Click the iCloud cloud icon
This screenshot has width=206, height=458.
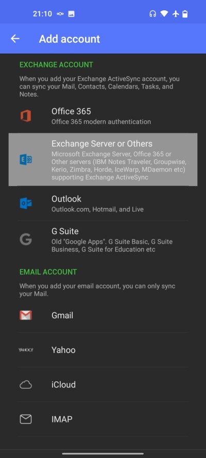click(26, 385)
